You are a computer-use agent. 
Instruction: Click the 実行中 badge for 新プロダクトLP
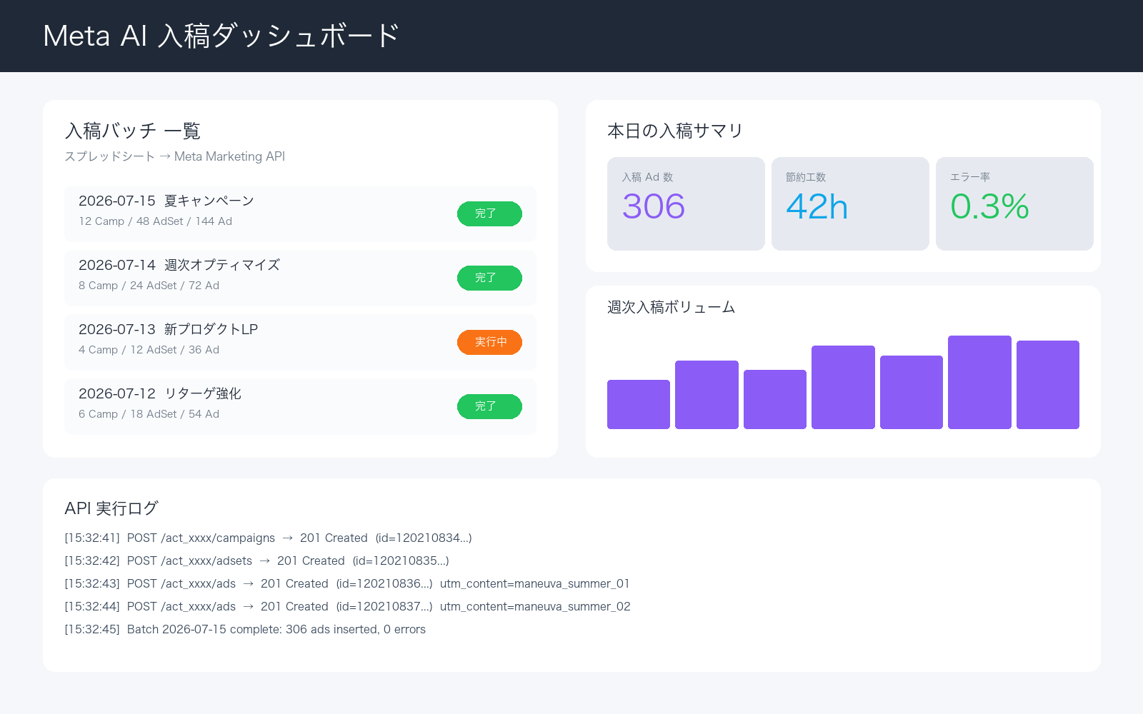click(489, 342)
